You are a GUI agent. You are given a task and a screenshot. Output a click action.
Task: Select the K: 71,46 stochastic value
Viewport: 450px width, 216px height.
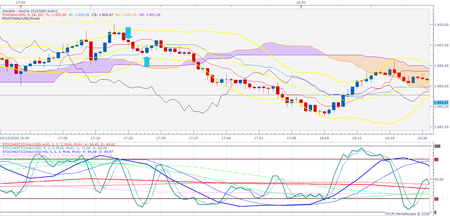coord(83,148)
